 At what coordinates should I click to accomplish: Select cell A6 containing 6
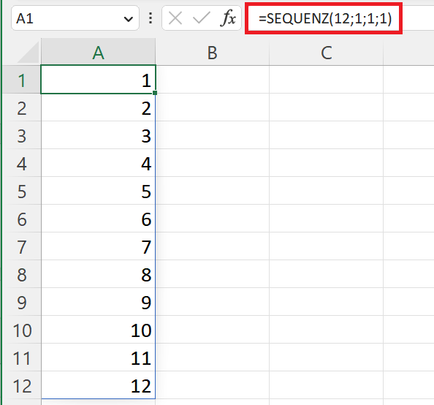click(x=98, y=219)
